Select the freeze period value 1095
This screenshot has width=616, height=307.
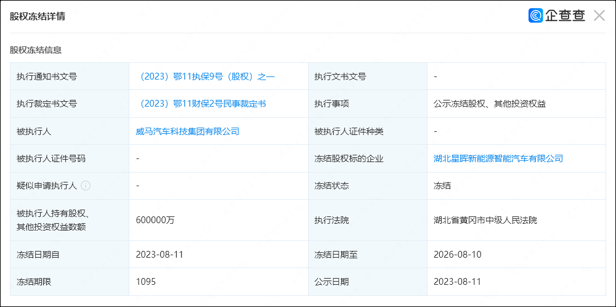click(x=146, y=282)
